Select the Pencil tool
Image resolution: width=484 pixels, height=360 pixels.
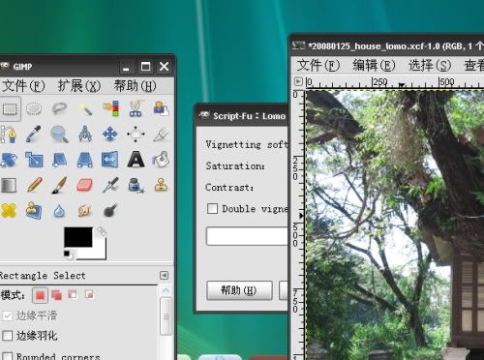point(34,185)
